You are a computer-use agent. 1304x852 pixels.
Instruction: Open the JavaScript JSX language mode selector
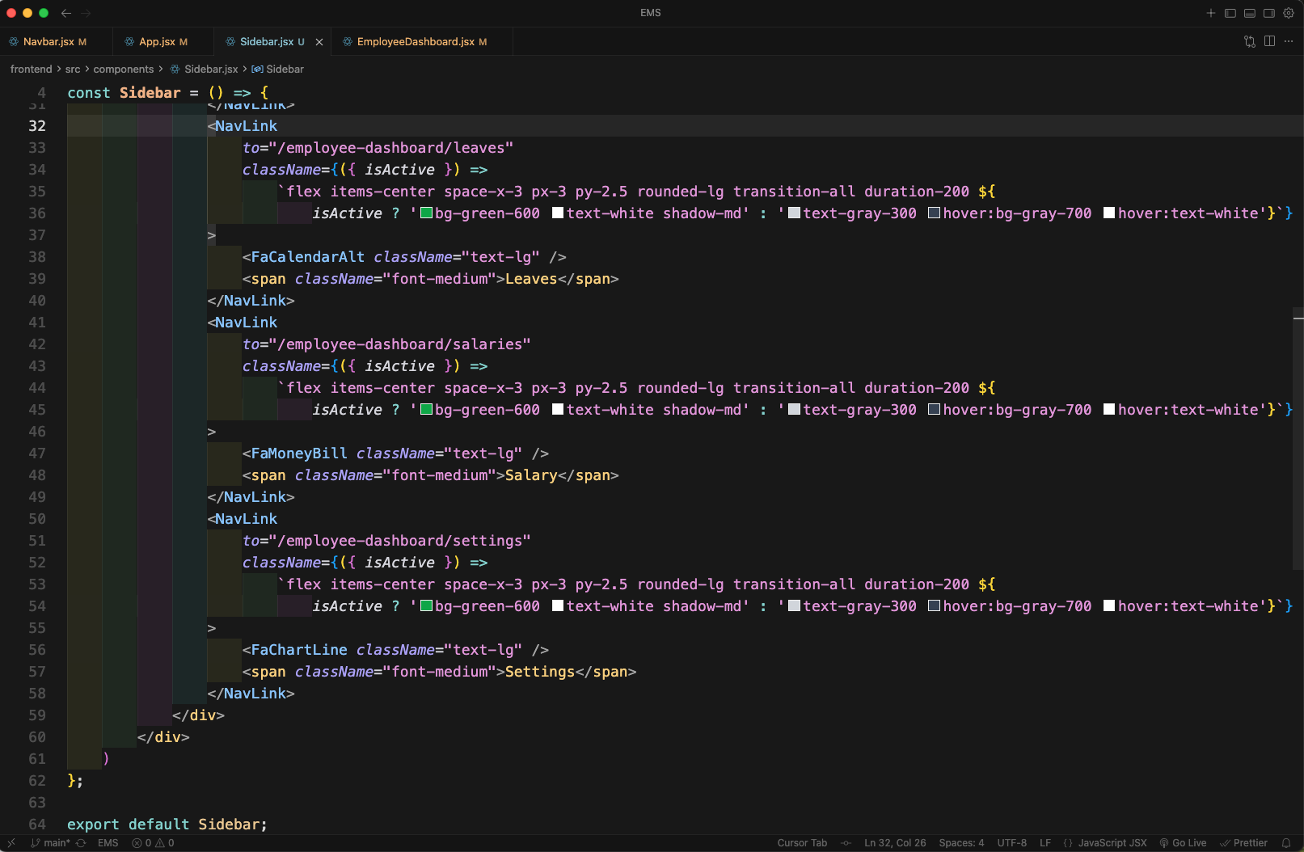tap(1112, 843)
